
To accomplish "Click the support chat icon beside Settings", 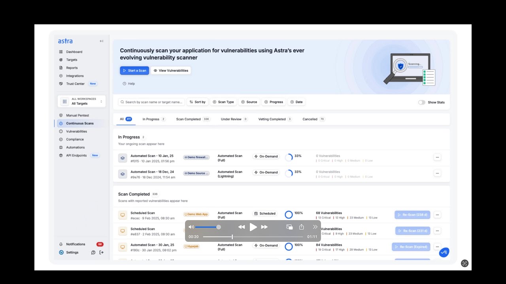I will [93, 252].
